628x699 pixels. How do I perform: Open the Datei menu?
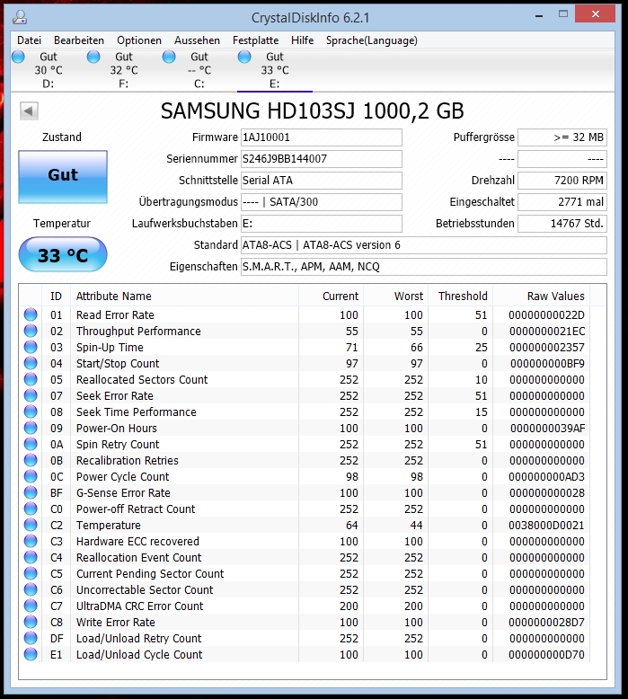coord(29,40)
